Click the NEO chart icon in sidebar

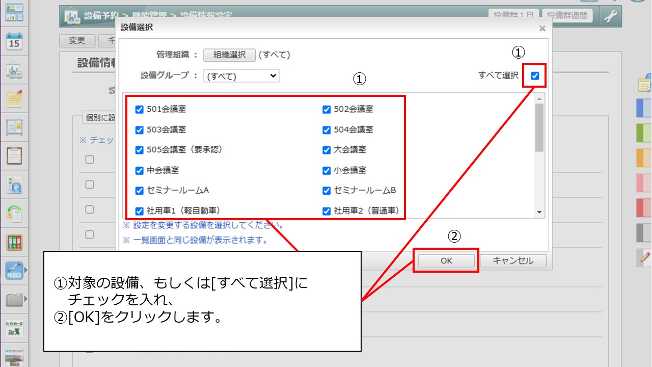click(14, 271)
